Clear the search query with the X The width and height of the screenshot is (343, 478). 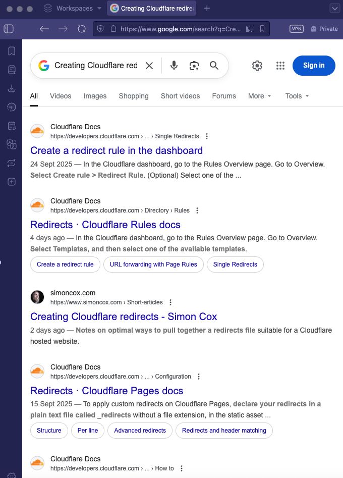pos(149,65)
